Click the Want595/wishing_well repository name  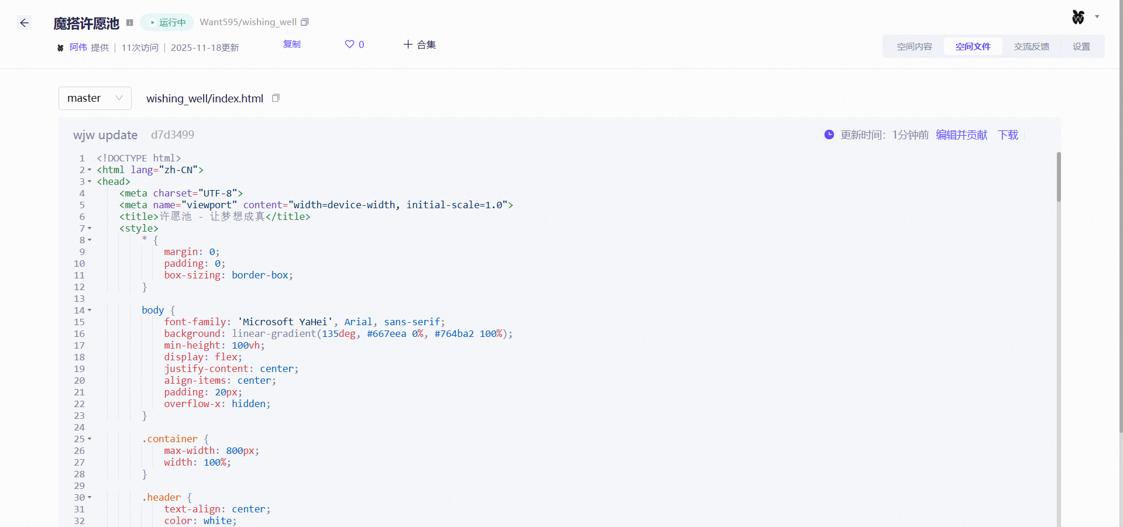248,22
